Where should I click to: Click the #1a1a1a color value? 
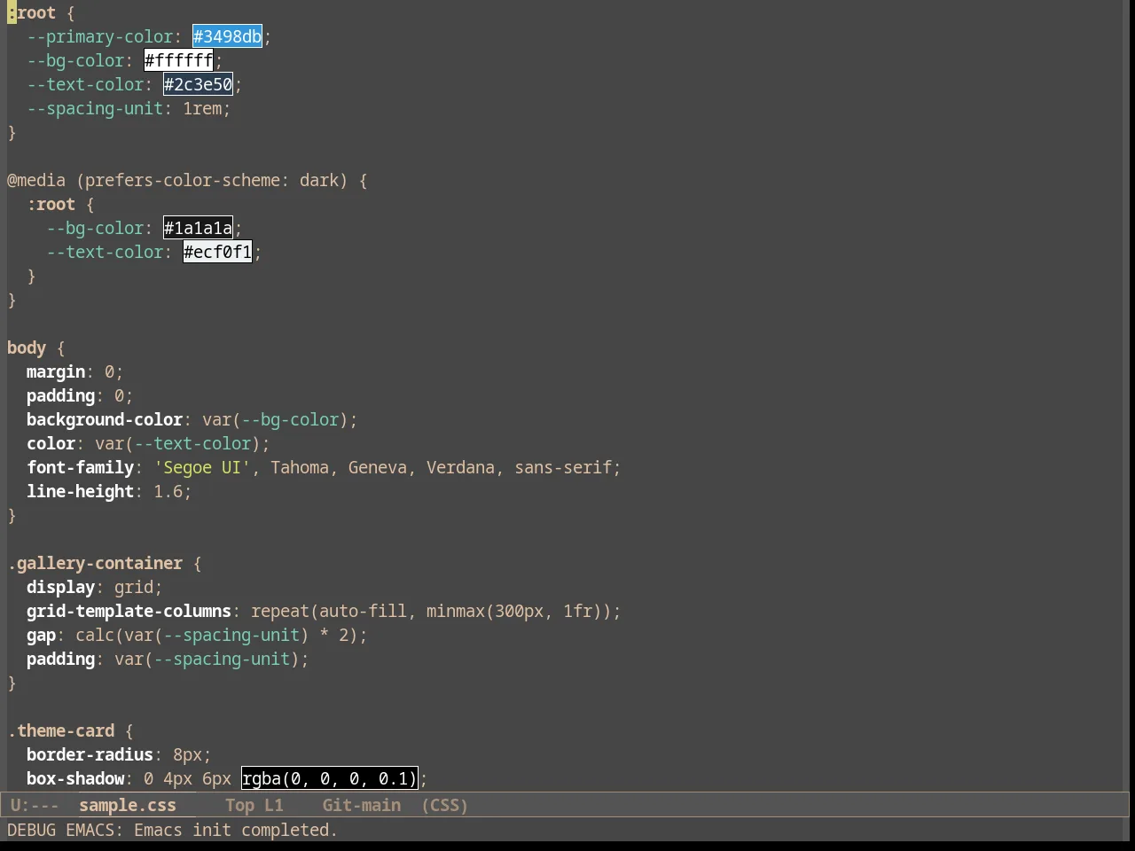tap(198, 228)
